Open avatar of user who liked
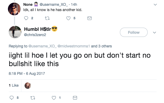Image resolution: width=164 pixels, height=103 pixels. click(x=28, y=86)
